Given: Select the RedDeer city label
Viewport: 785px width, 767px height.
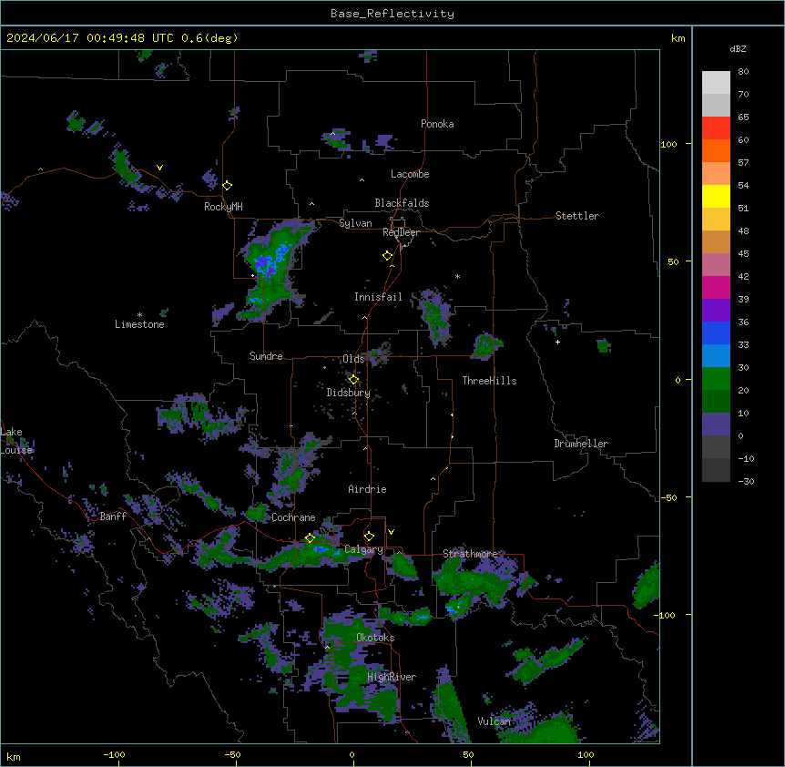Looking at the screenshot, I should pyautogui.click(x=401, y=232).
